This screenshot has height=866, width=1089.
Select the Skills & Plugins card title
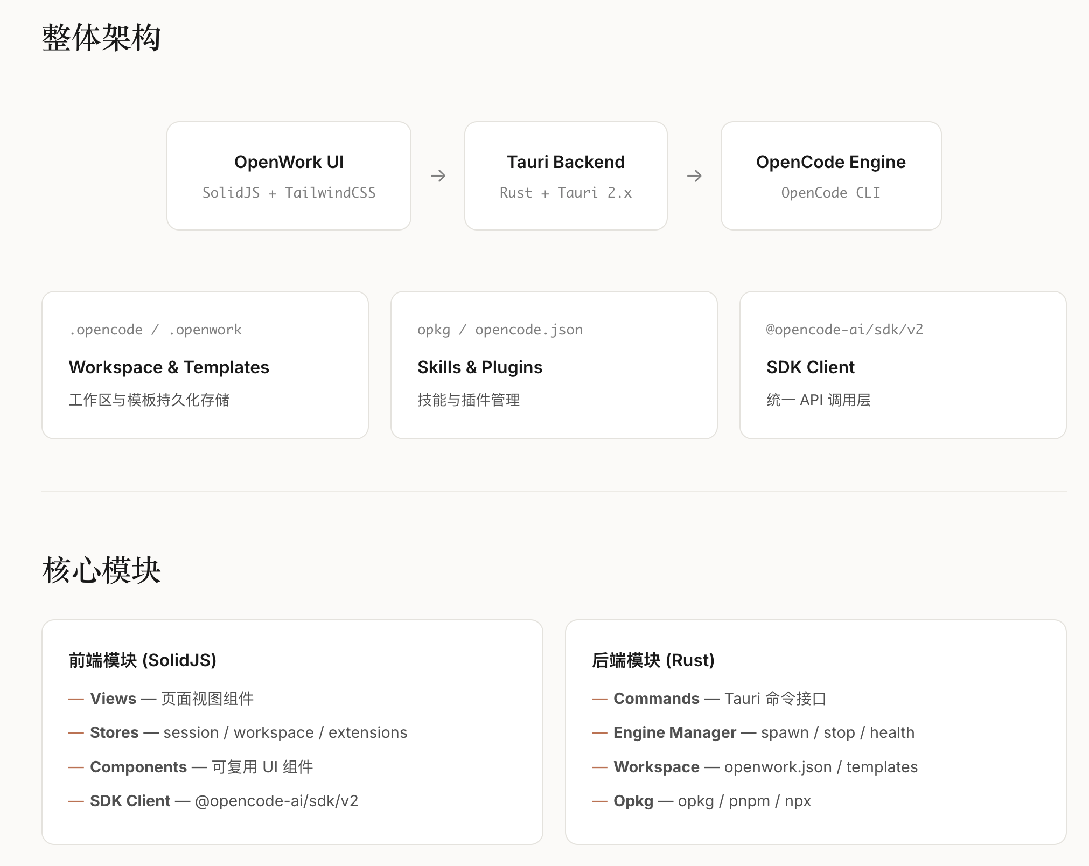tap(479, 367)
